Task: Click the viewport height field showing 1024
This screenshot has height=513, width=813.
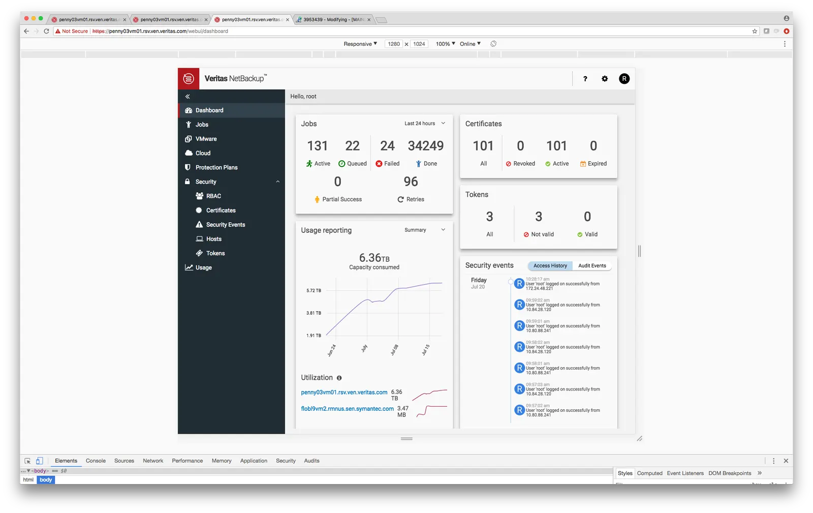Action: click(x=419, y=44)
